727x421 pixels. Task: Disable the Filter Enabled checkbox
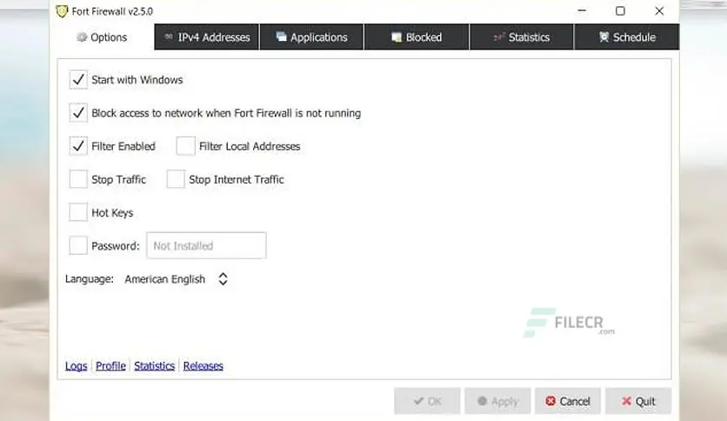click(x=78, y=146)
